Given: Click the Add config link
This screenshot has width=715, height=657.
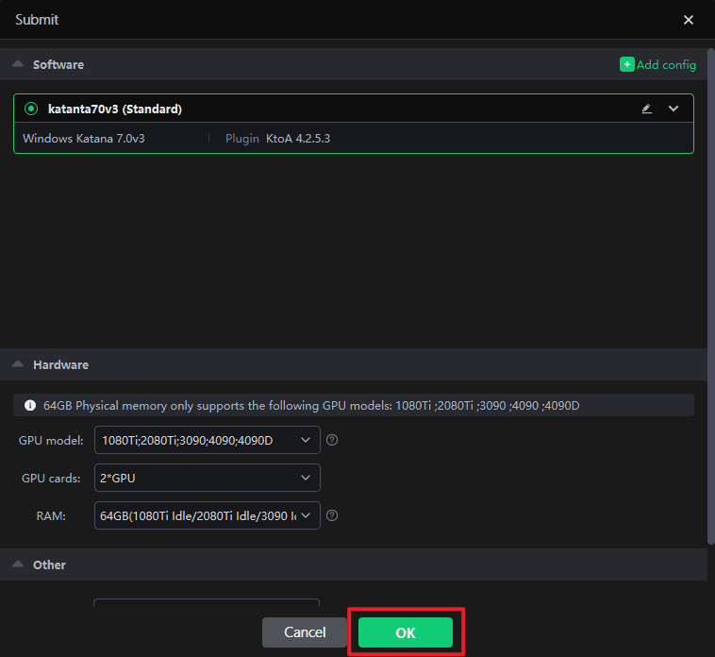Looking at the screenshot, I should click(x=657, y=65).
